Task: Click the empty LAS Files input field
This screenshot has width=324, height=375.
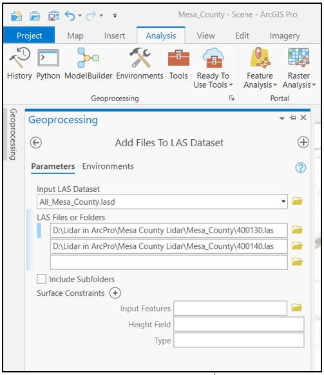Action: (169, 262)
